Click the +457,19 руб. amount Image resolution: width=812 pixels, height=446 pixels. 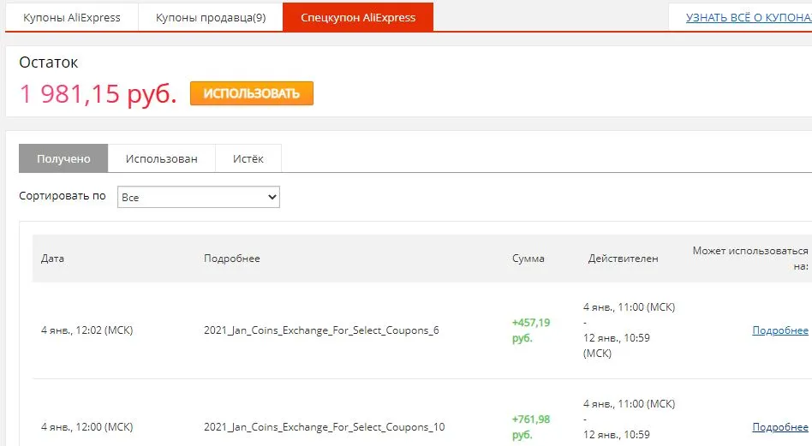point(531,330)
